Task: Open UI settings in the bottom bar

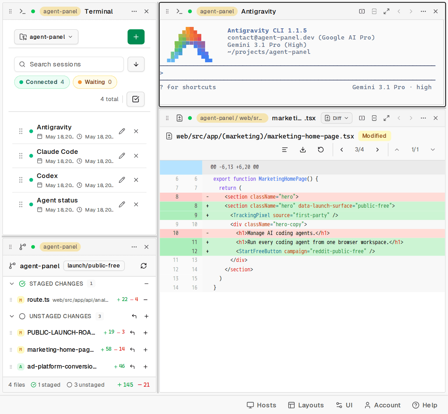Action: [x=344, y=405]
